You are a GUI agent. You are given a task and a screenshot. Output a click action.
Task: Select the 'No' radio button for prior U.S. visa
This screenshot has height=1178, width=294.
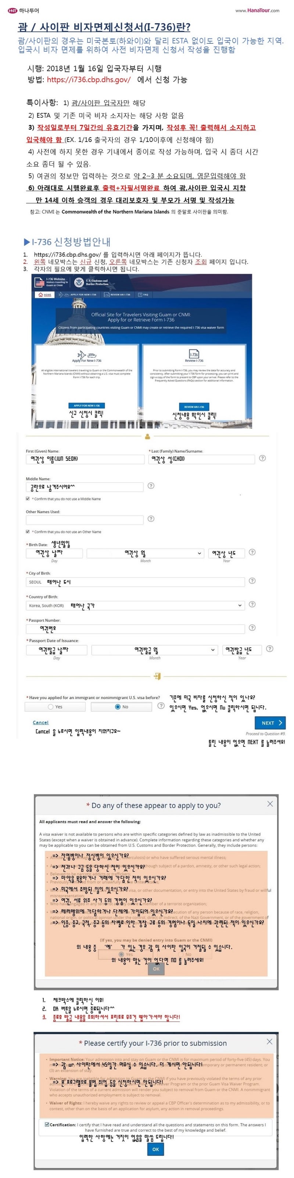[x=118, y=706]
